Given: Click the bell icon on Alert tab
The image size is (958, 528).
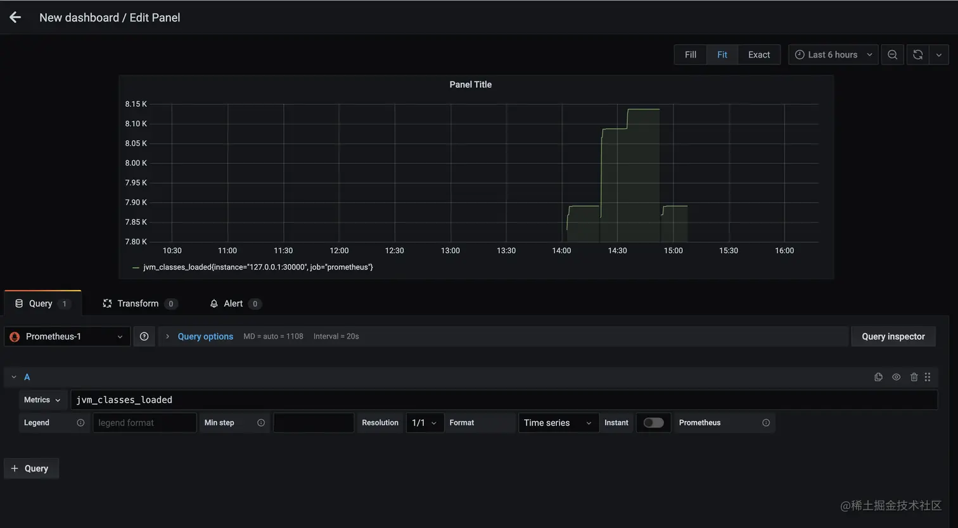Looking at the screenshot, I should (214, 303).
